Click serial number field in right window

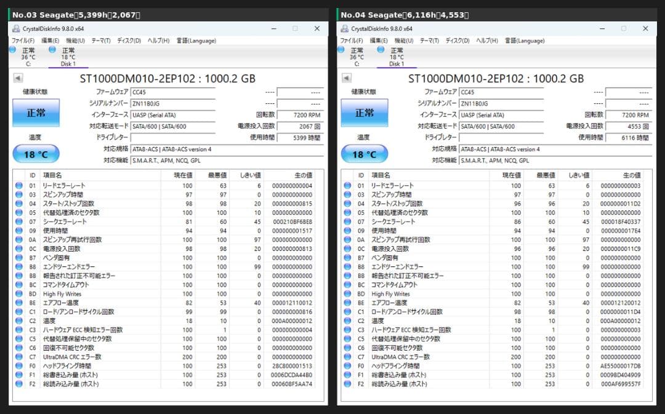(x=501, y=103)
